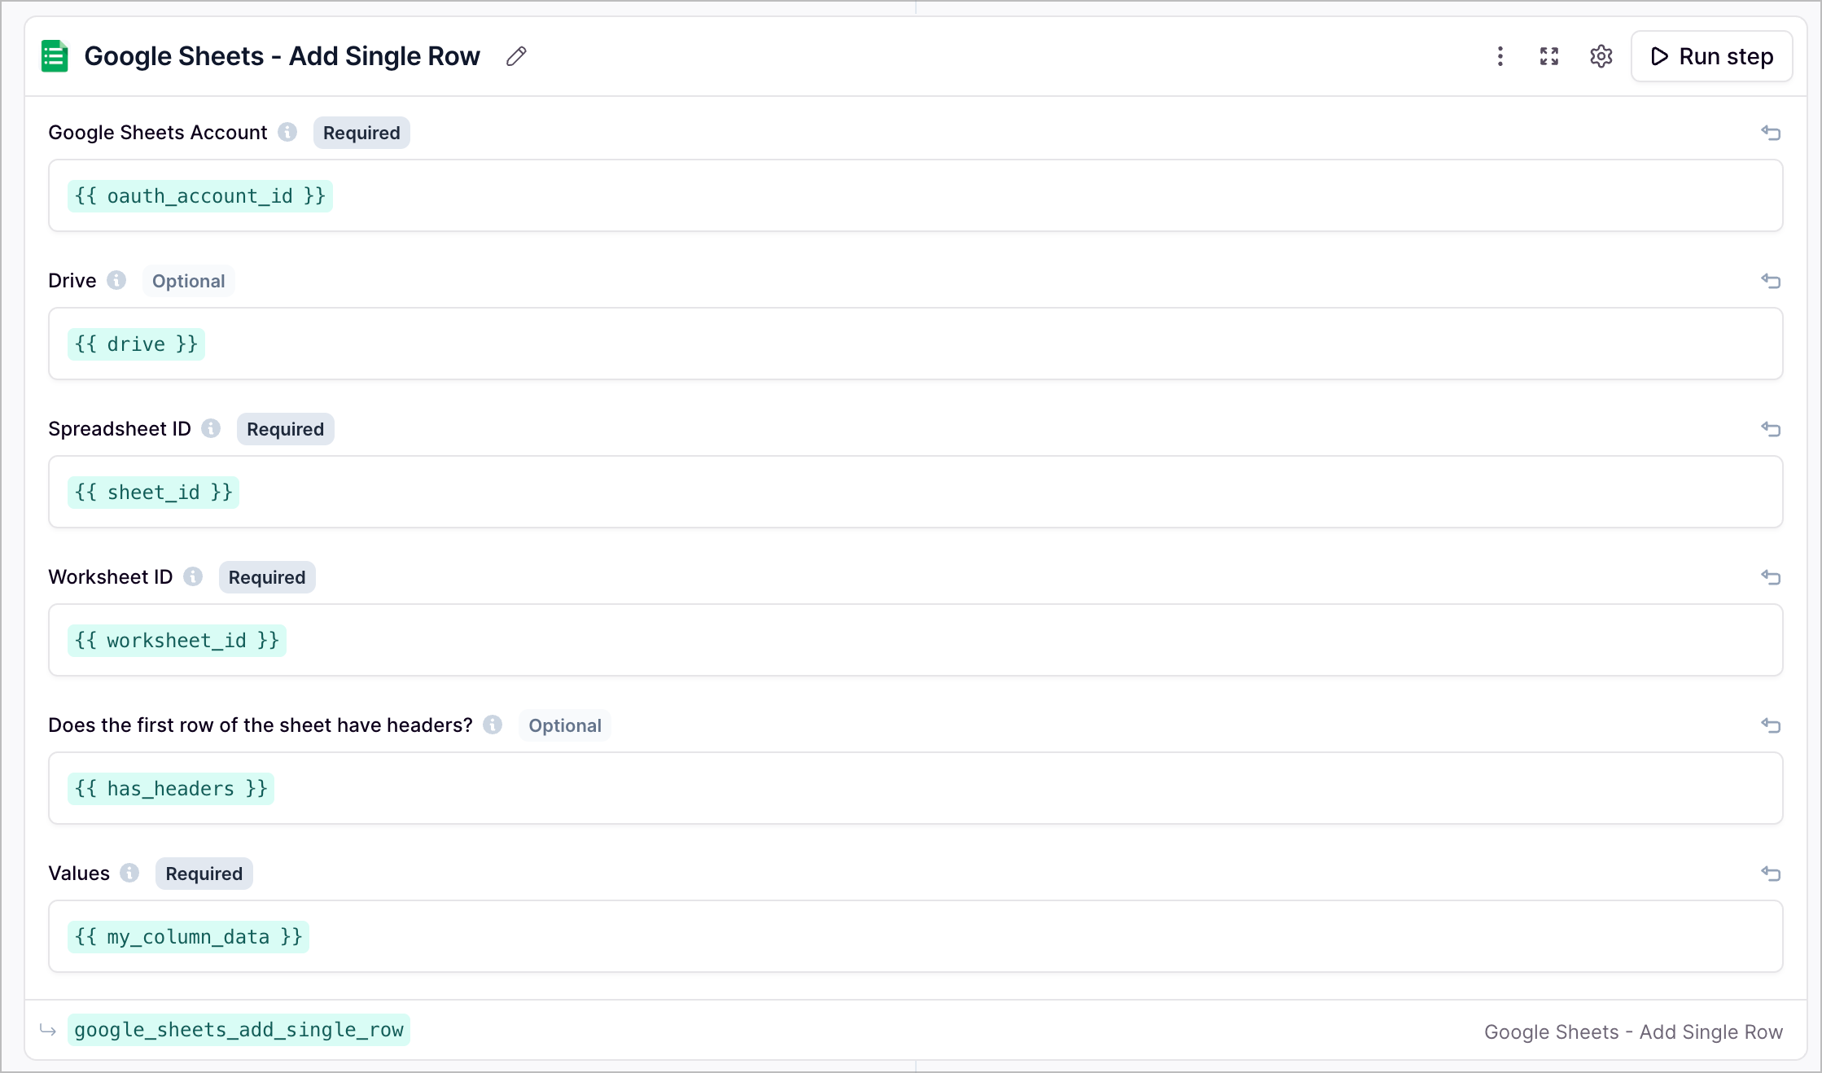Click the google_sheets_add_single_row output tag
This screenshot has height=1073, width=1822.
click(x=239, y=1030)
